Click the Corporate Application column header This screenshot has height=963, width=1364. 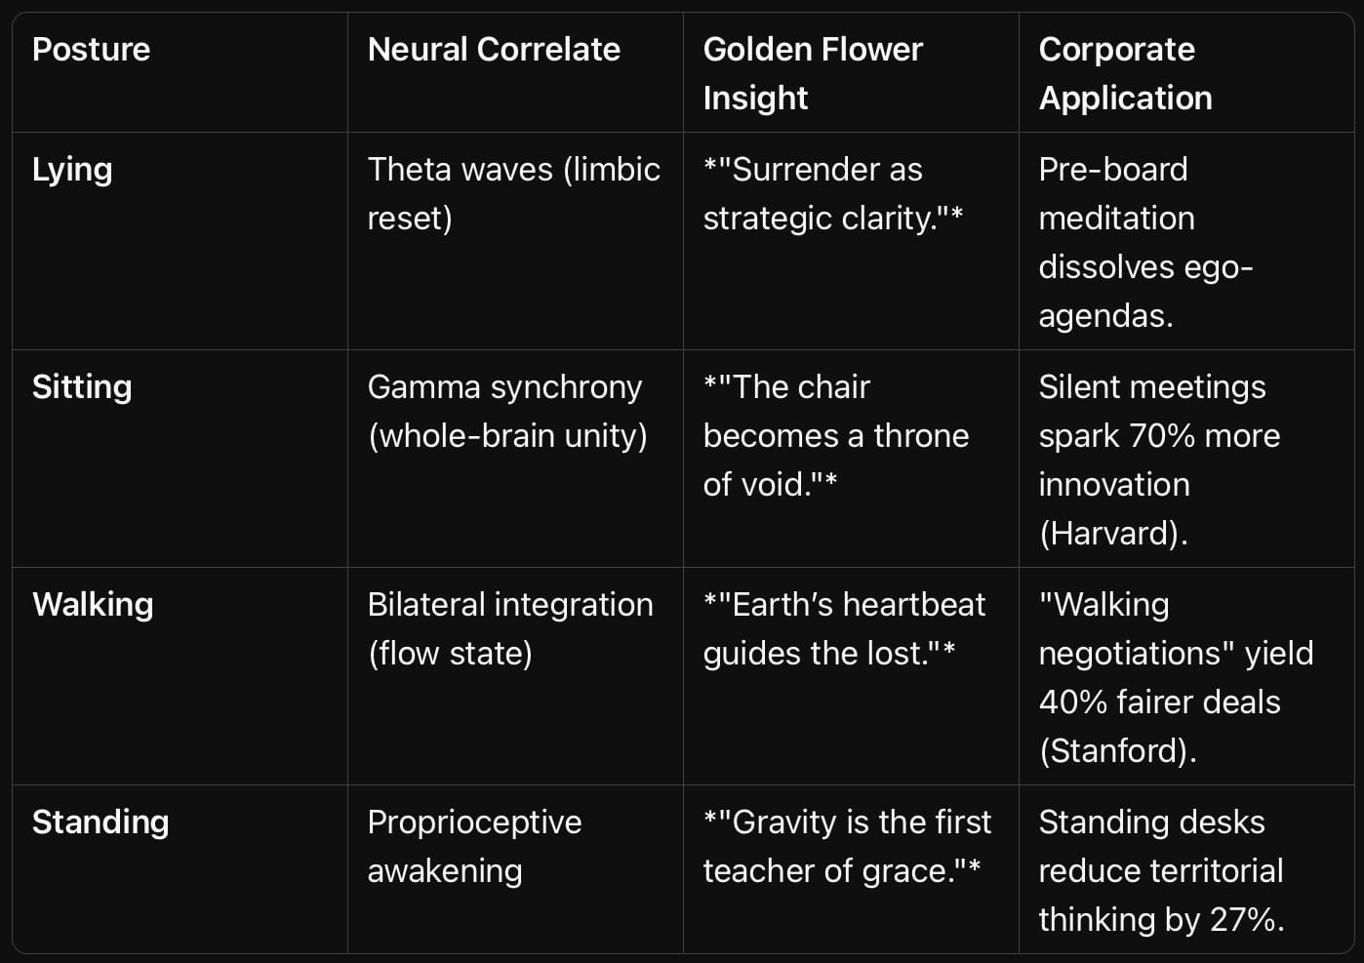1125,73
